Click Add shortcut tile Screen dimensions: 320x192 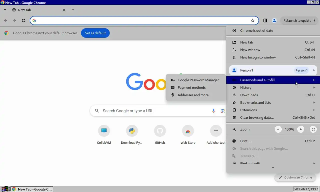[216, 135]
